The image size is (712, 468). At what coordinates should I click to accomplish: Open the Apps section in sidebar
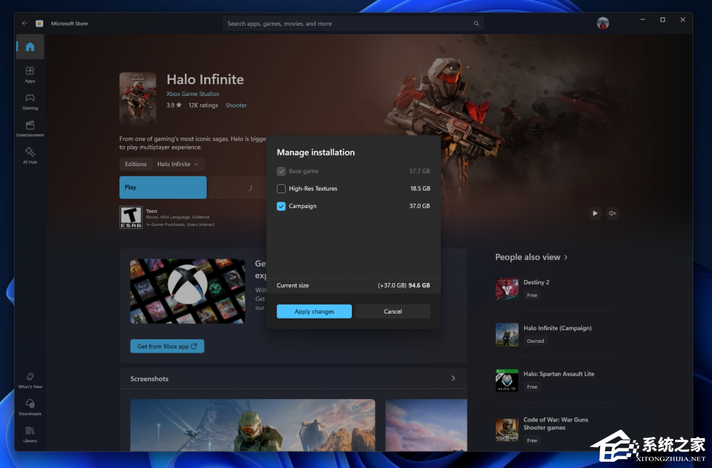[30, 74]
